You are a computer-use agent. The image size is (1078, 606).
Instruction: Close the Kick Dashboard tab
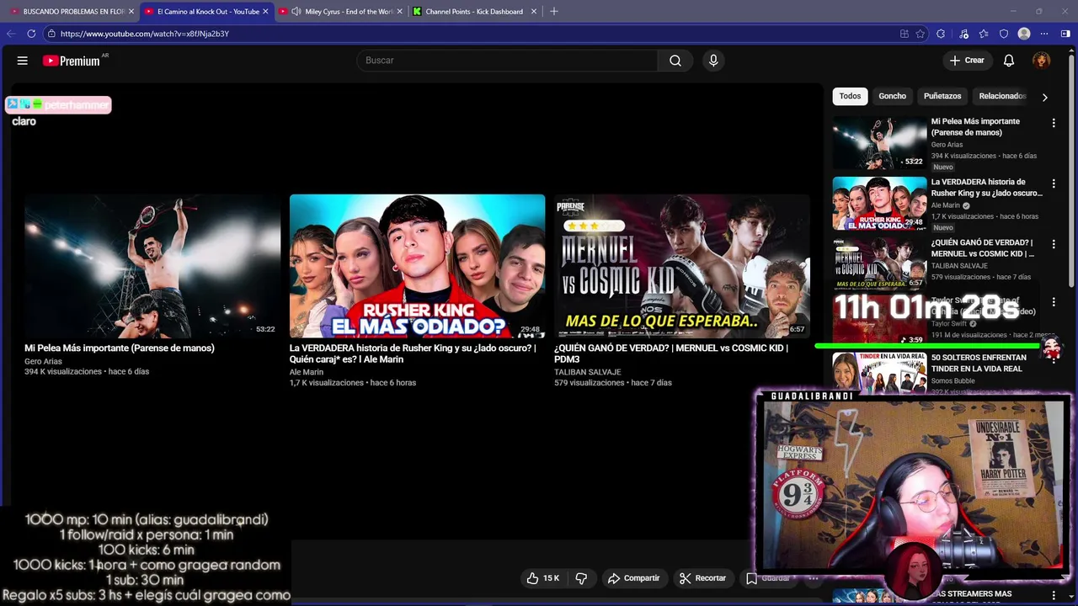tap(534, 12)
